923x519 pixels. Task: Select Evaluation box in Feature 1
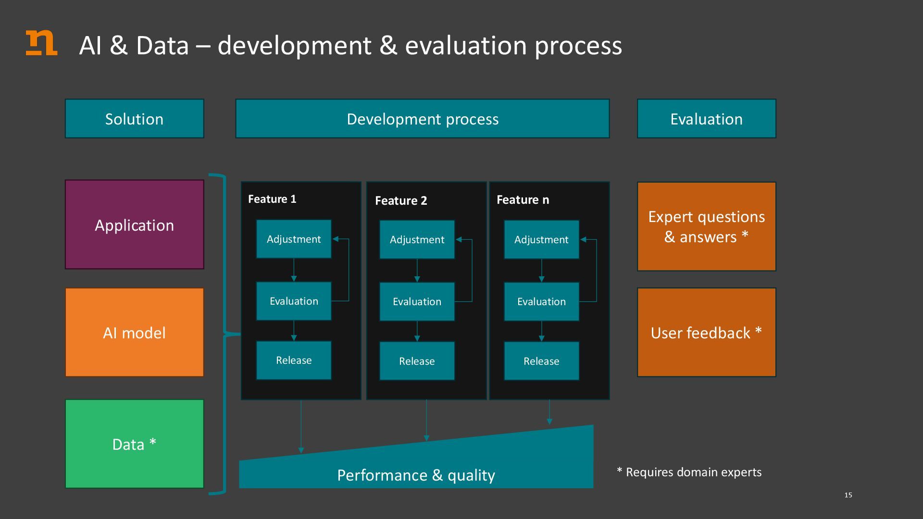[294, 301]
